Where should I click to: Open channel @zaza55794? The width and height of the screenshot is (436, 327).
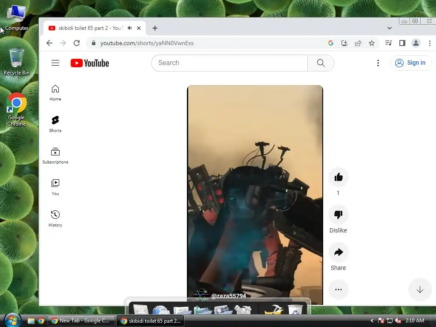tap(229, 296)
